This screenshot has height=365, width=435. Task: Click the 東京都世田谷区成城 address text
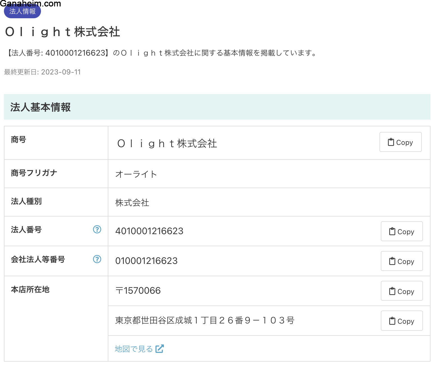pyautogui.click(x=205, y=320)
